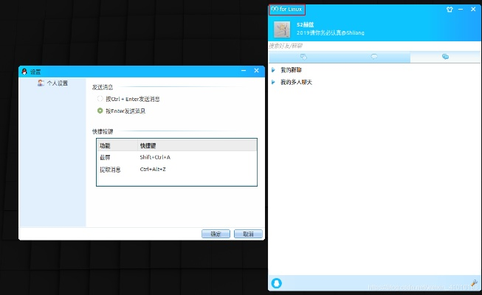The height and width of the screenshot is (295, 482).
Task: Click the 个人设置 person icon in sidebar
Action: click(41, 83)
